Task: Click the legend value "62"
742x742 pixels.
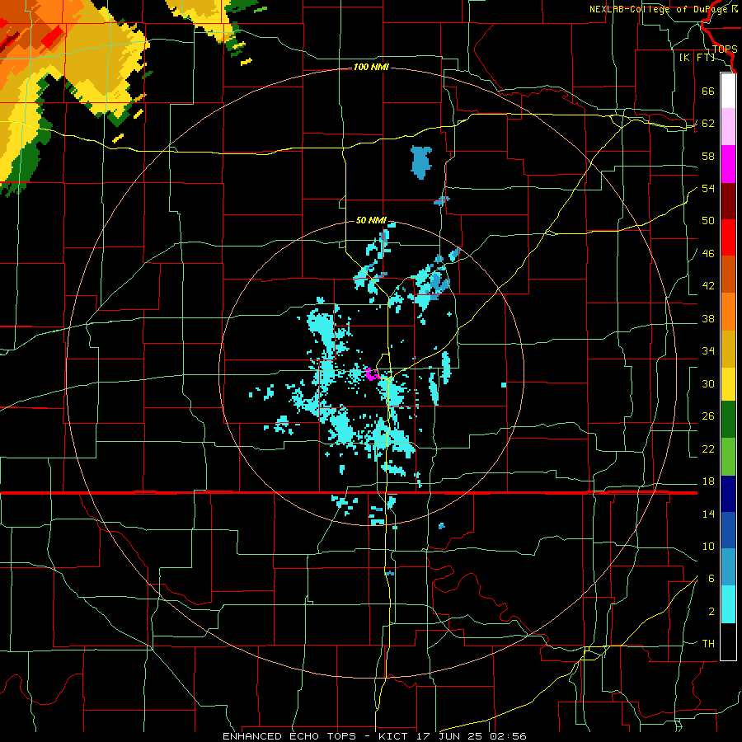Action: (708, 124)
